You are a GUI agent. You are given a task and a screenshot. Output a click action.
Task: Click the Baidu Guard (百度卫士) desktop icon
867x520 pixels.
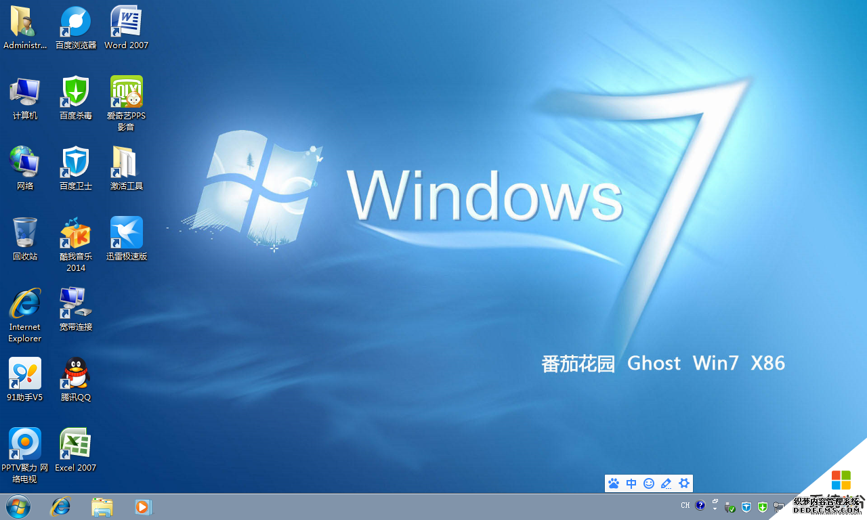click(76, 162)
